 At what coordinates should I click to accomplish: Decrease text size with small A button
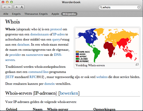tap(17, 7)
